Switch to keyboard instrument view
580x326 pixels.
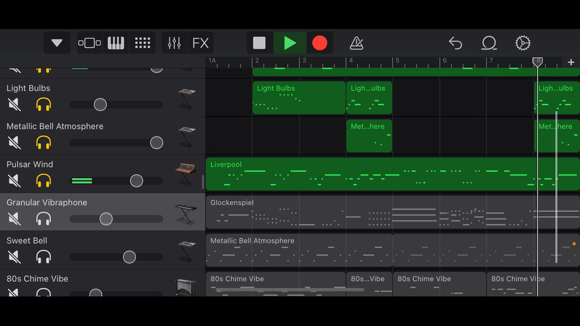point(116,43)
